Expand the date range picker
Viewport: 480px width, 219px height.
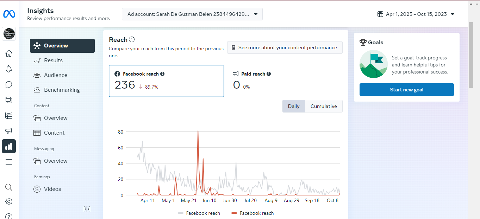[x=416, y=14]
